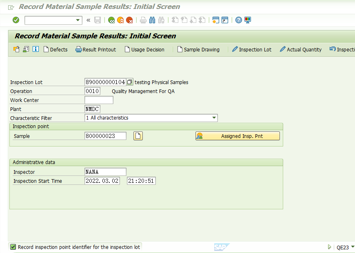Click the red Cancel icon
This screenshot has height=253, width=355.
[x=129, y=20]
